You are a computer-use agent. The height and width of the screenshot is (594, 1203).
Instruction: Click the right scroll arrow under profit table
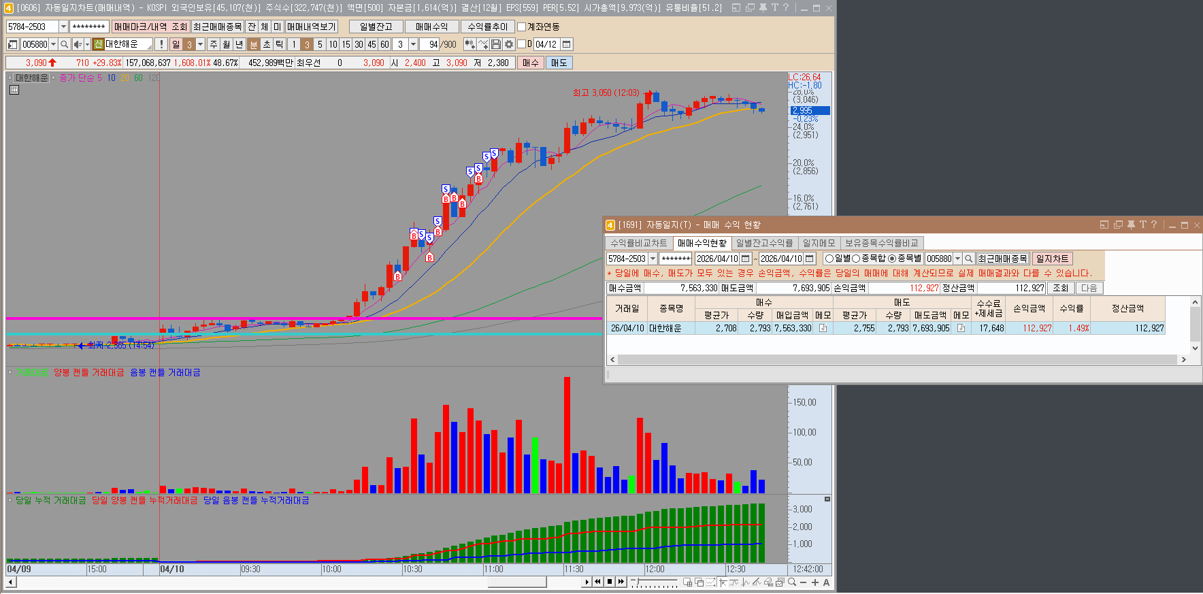coord(1183,359)
